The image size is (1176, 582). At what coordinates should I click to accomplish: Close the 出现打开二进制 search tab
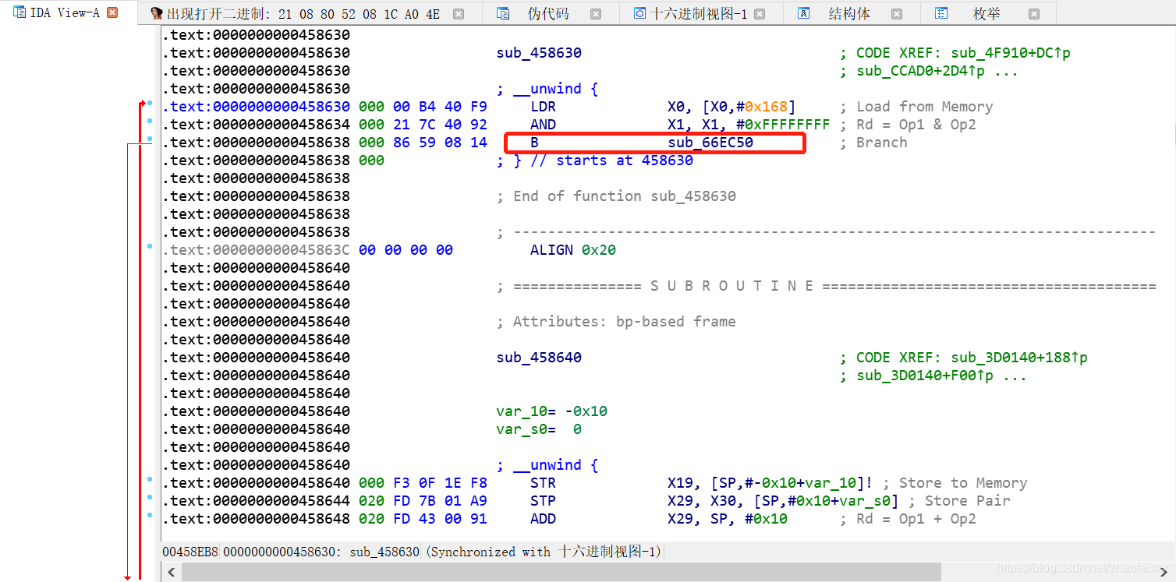pyautogui.click(x=459, y=14)
